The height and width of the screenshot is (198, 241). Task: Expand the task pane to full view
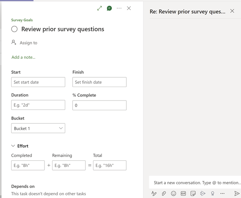click(100, 8)
